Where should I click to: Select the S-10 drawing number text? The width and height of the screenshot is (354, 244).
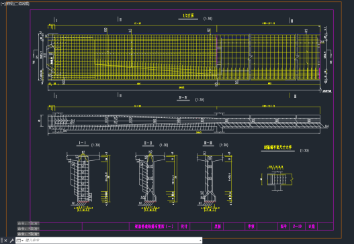[x=297, y=226]
